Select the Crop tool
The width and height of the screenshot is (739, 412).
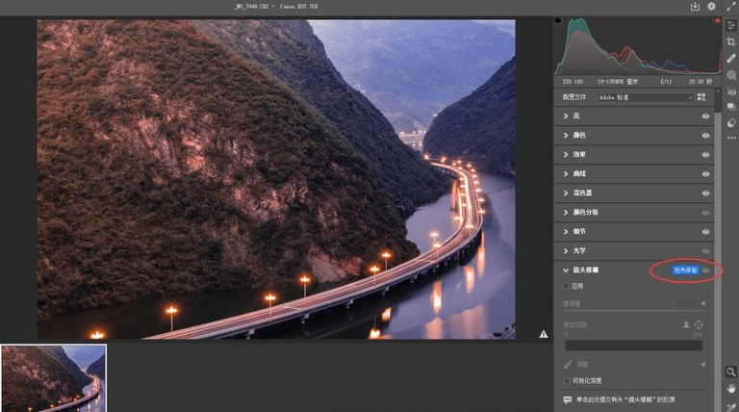click(731, 42)
